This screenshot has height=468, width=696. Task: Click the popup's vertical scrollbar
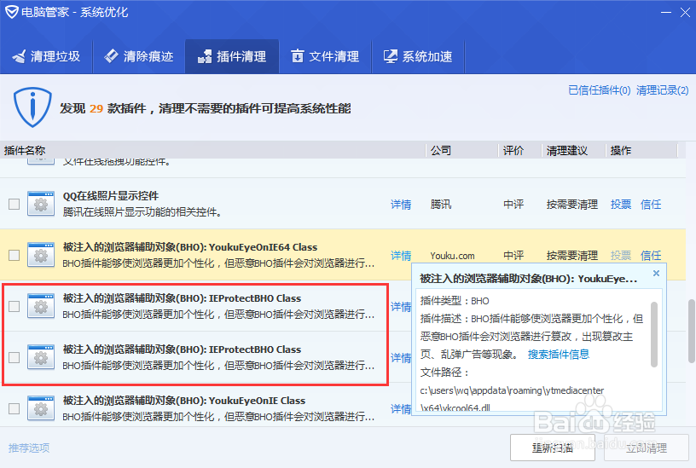[x=654, y=334]
